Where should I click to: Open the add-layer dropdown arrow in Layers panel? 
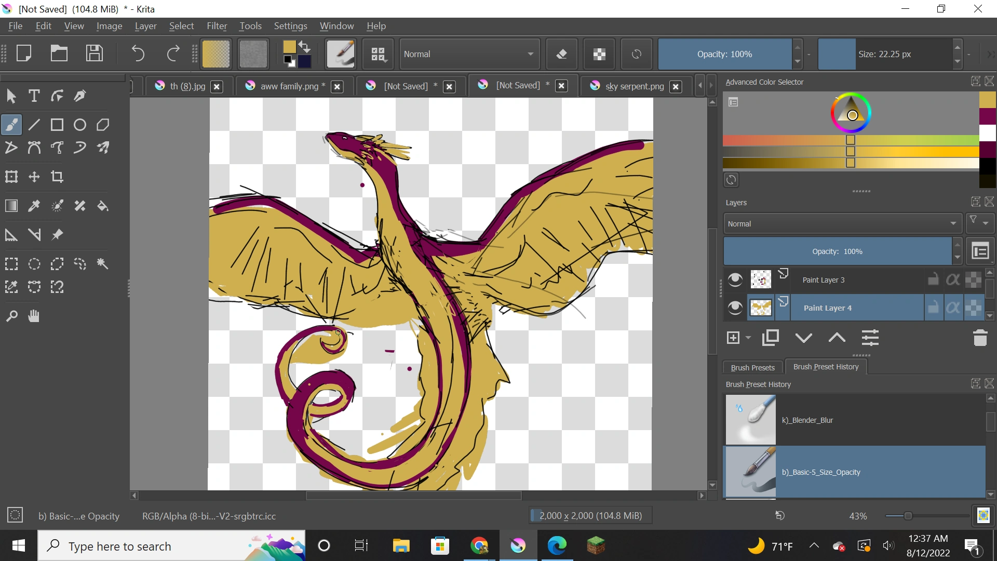[747, 338]
